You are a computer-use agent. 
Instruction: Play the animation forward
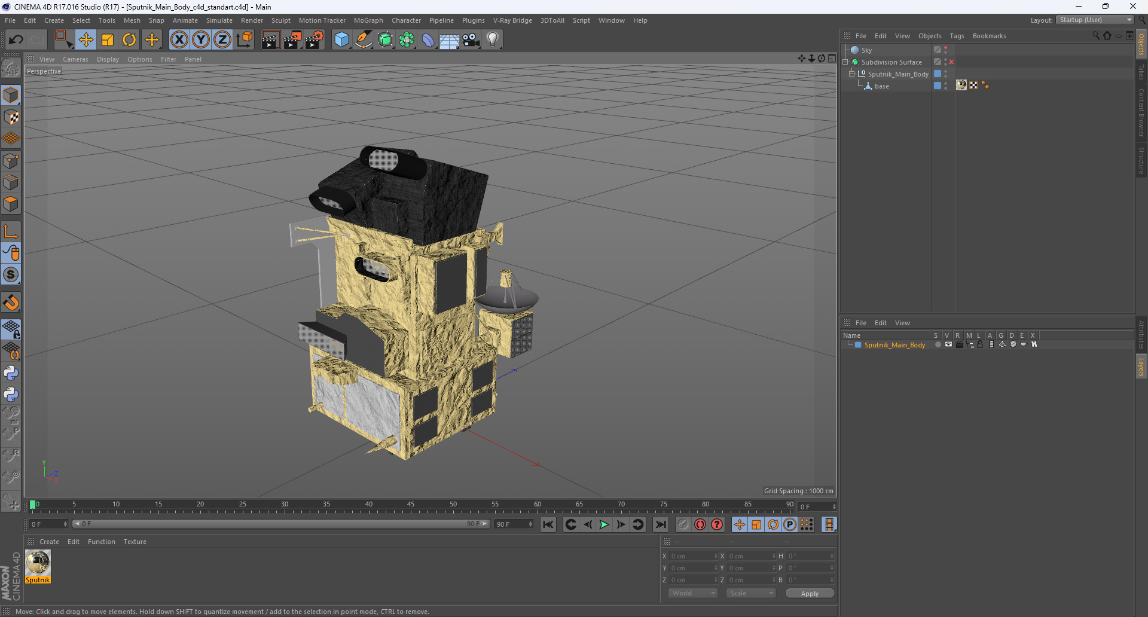pyautogui.click(x=604, y=524)
